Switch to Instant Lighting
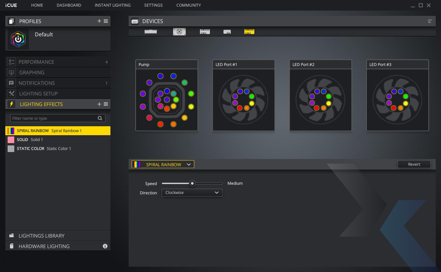This screenshot has width=441, height=272. (x=112, y=5)
